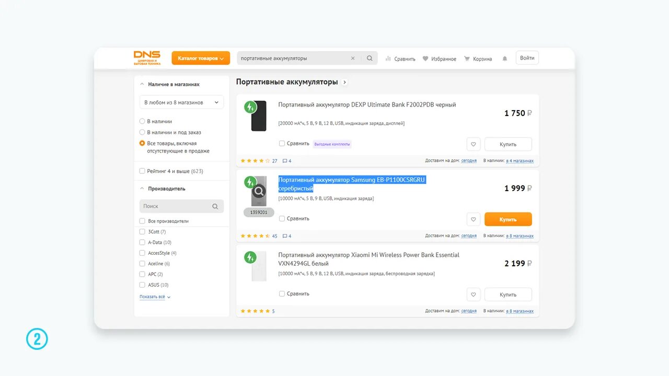Buy DEXP Ultimate Bank with Купить
669x376 pixels.
point(508,144)
